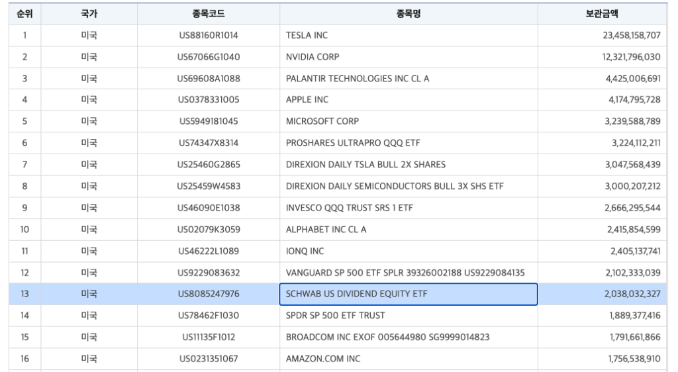The height and width of the screenshot is (372, 678).
Task: Click stock code US0231351067
Action: (209, 359)
